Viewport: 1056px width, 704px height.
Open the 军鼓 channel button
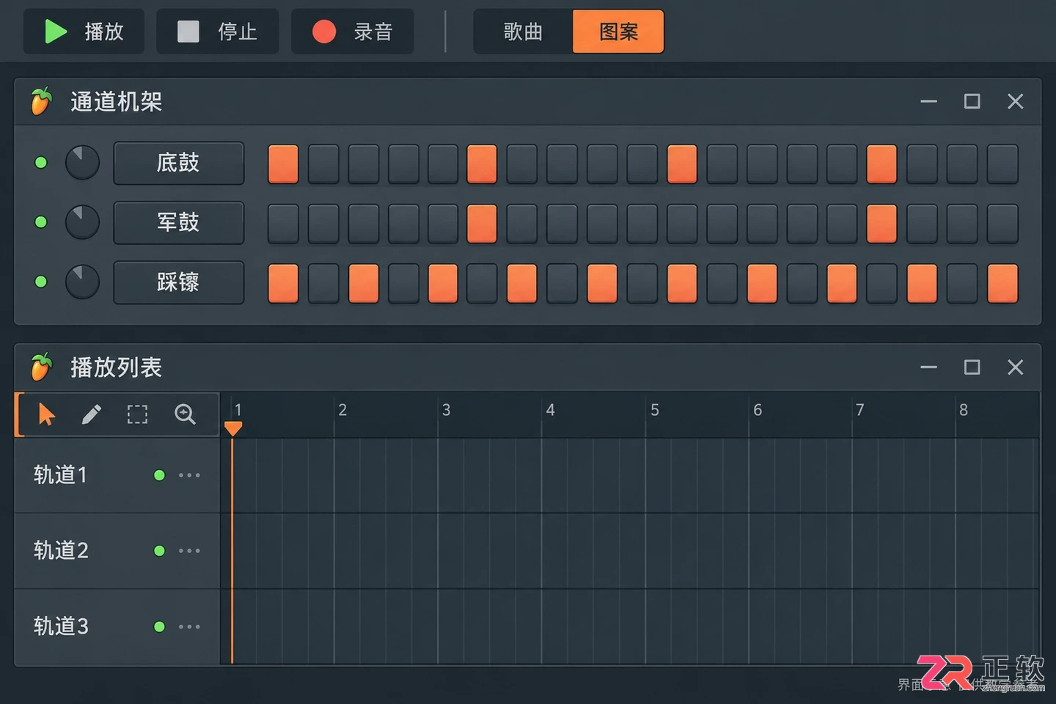(178, 222)
